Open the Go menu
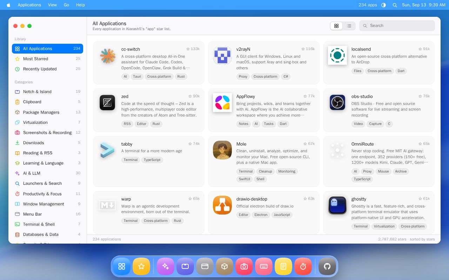 pos(66,5)
